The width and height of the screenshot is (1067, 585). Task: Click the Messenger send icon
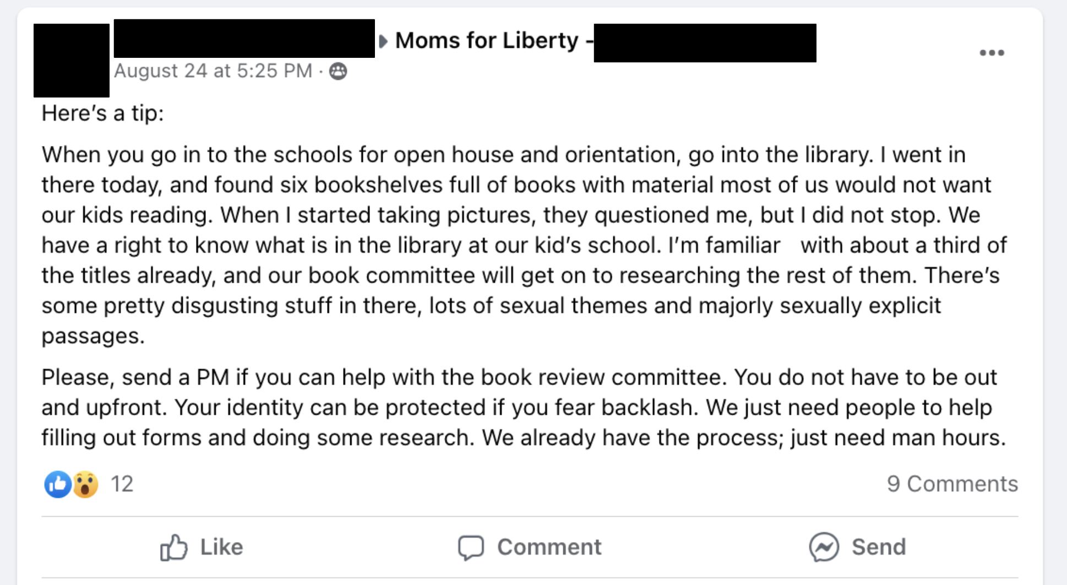(824, 546)
